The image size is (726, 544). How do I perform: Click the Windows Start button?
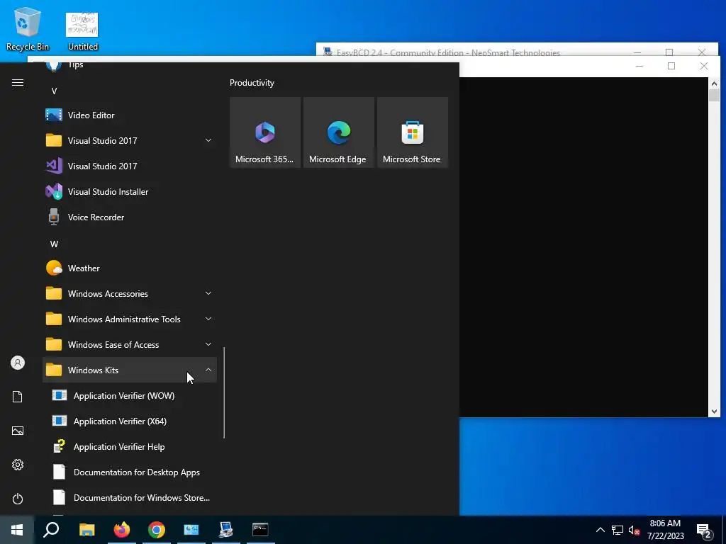coord(17,530)
